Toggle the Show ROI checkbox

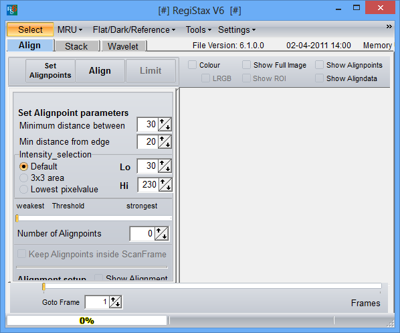pos(246,78)
